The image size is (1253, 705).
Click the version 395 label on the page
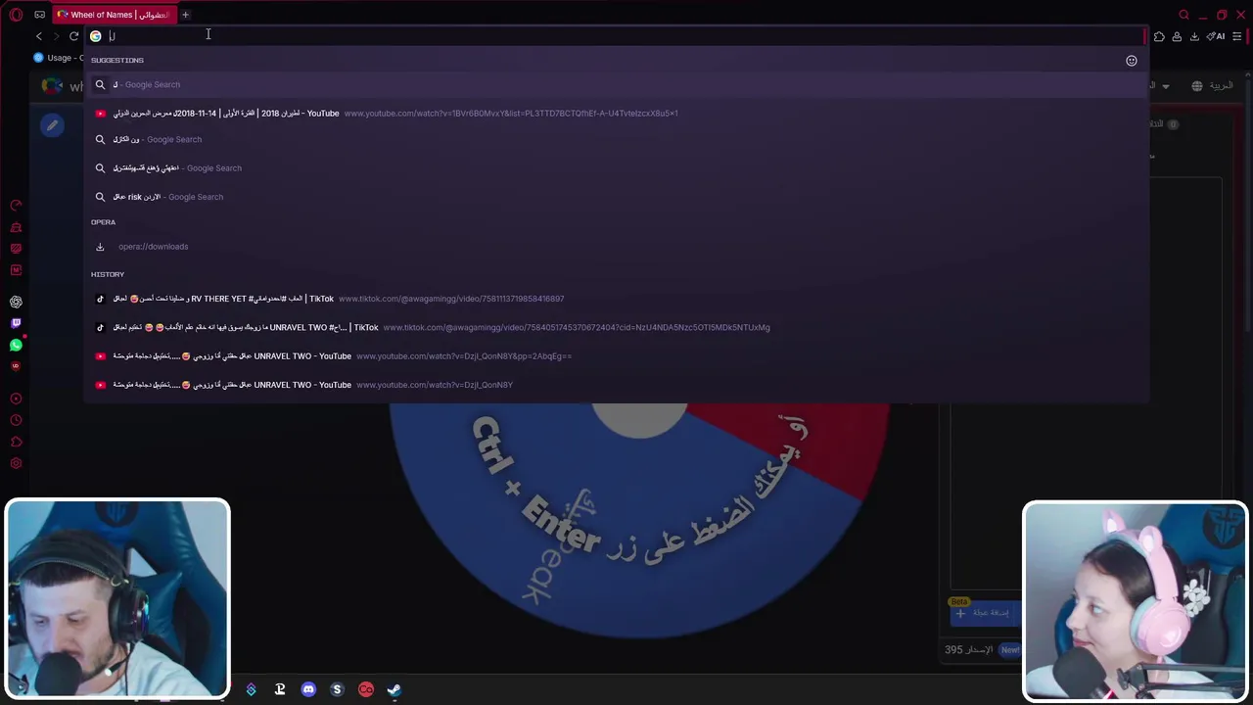[x=968, y=649]
